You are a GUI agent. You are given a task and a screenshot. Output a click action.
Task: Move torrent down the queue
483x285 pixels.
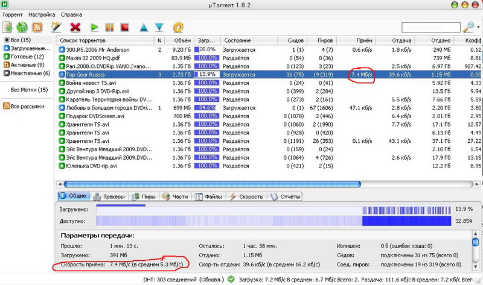click(159, 27)
